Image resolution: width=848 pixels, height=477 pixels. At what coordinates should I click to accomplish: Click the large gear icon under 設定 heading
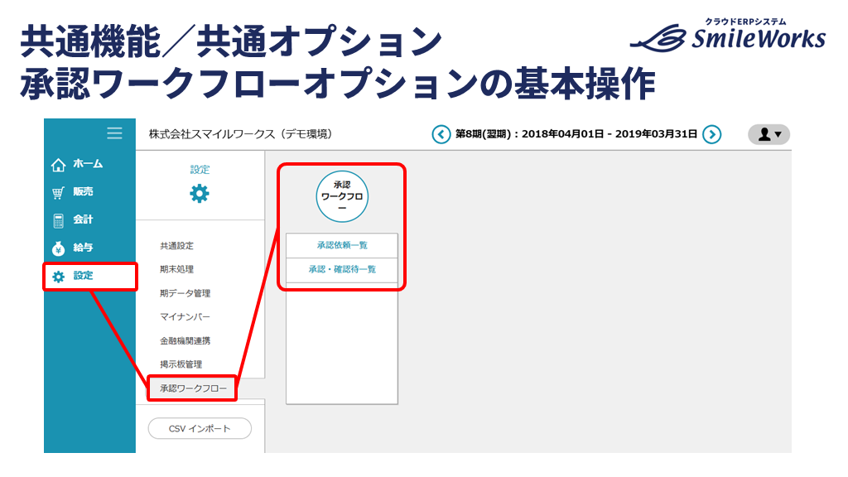200,194
